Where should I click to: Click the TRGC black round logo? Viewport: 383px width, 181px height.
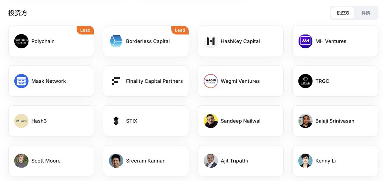click(x=305, y=81)
